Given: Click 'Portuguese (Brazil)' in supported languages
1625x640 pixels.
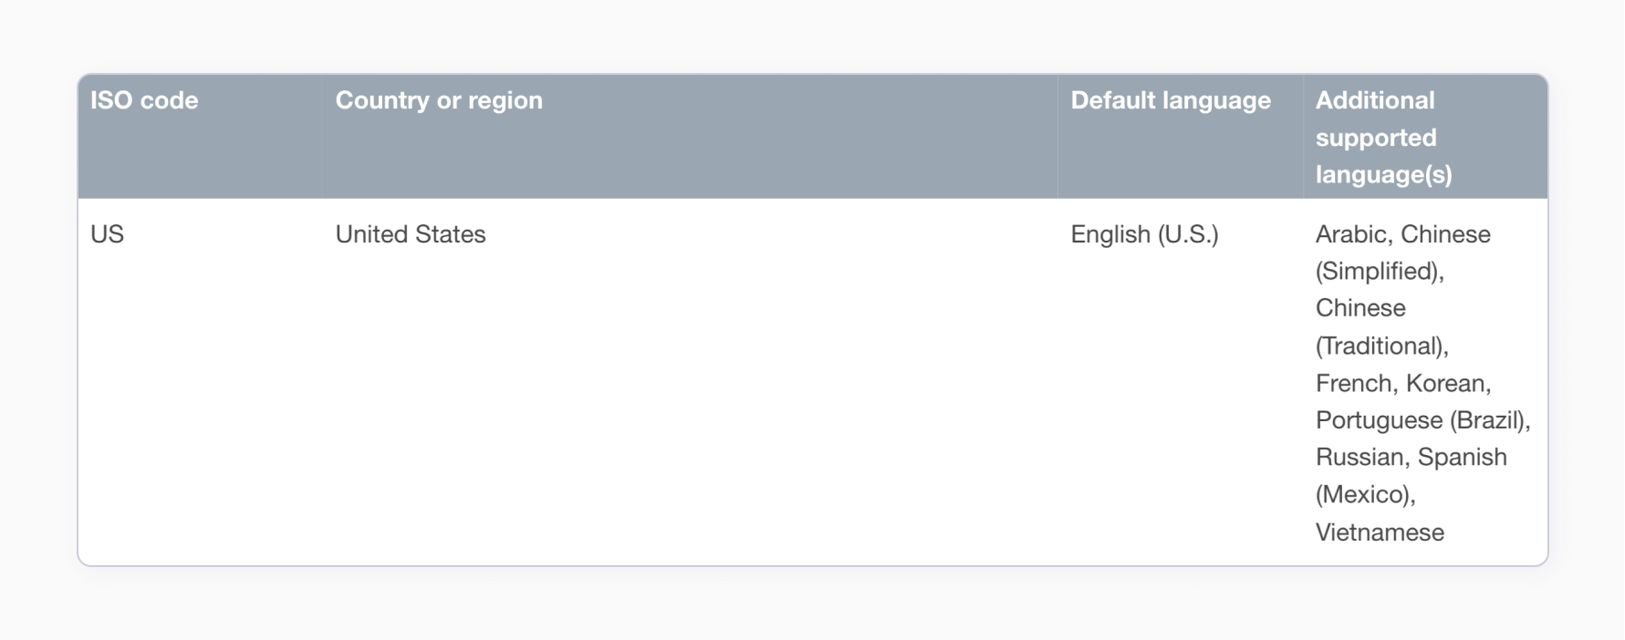Looking at the screenshot, I should [1422, 420].
